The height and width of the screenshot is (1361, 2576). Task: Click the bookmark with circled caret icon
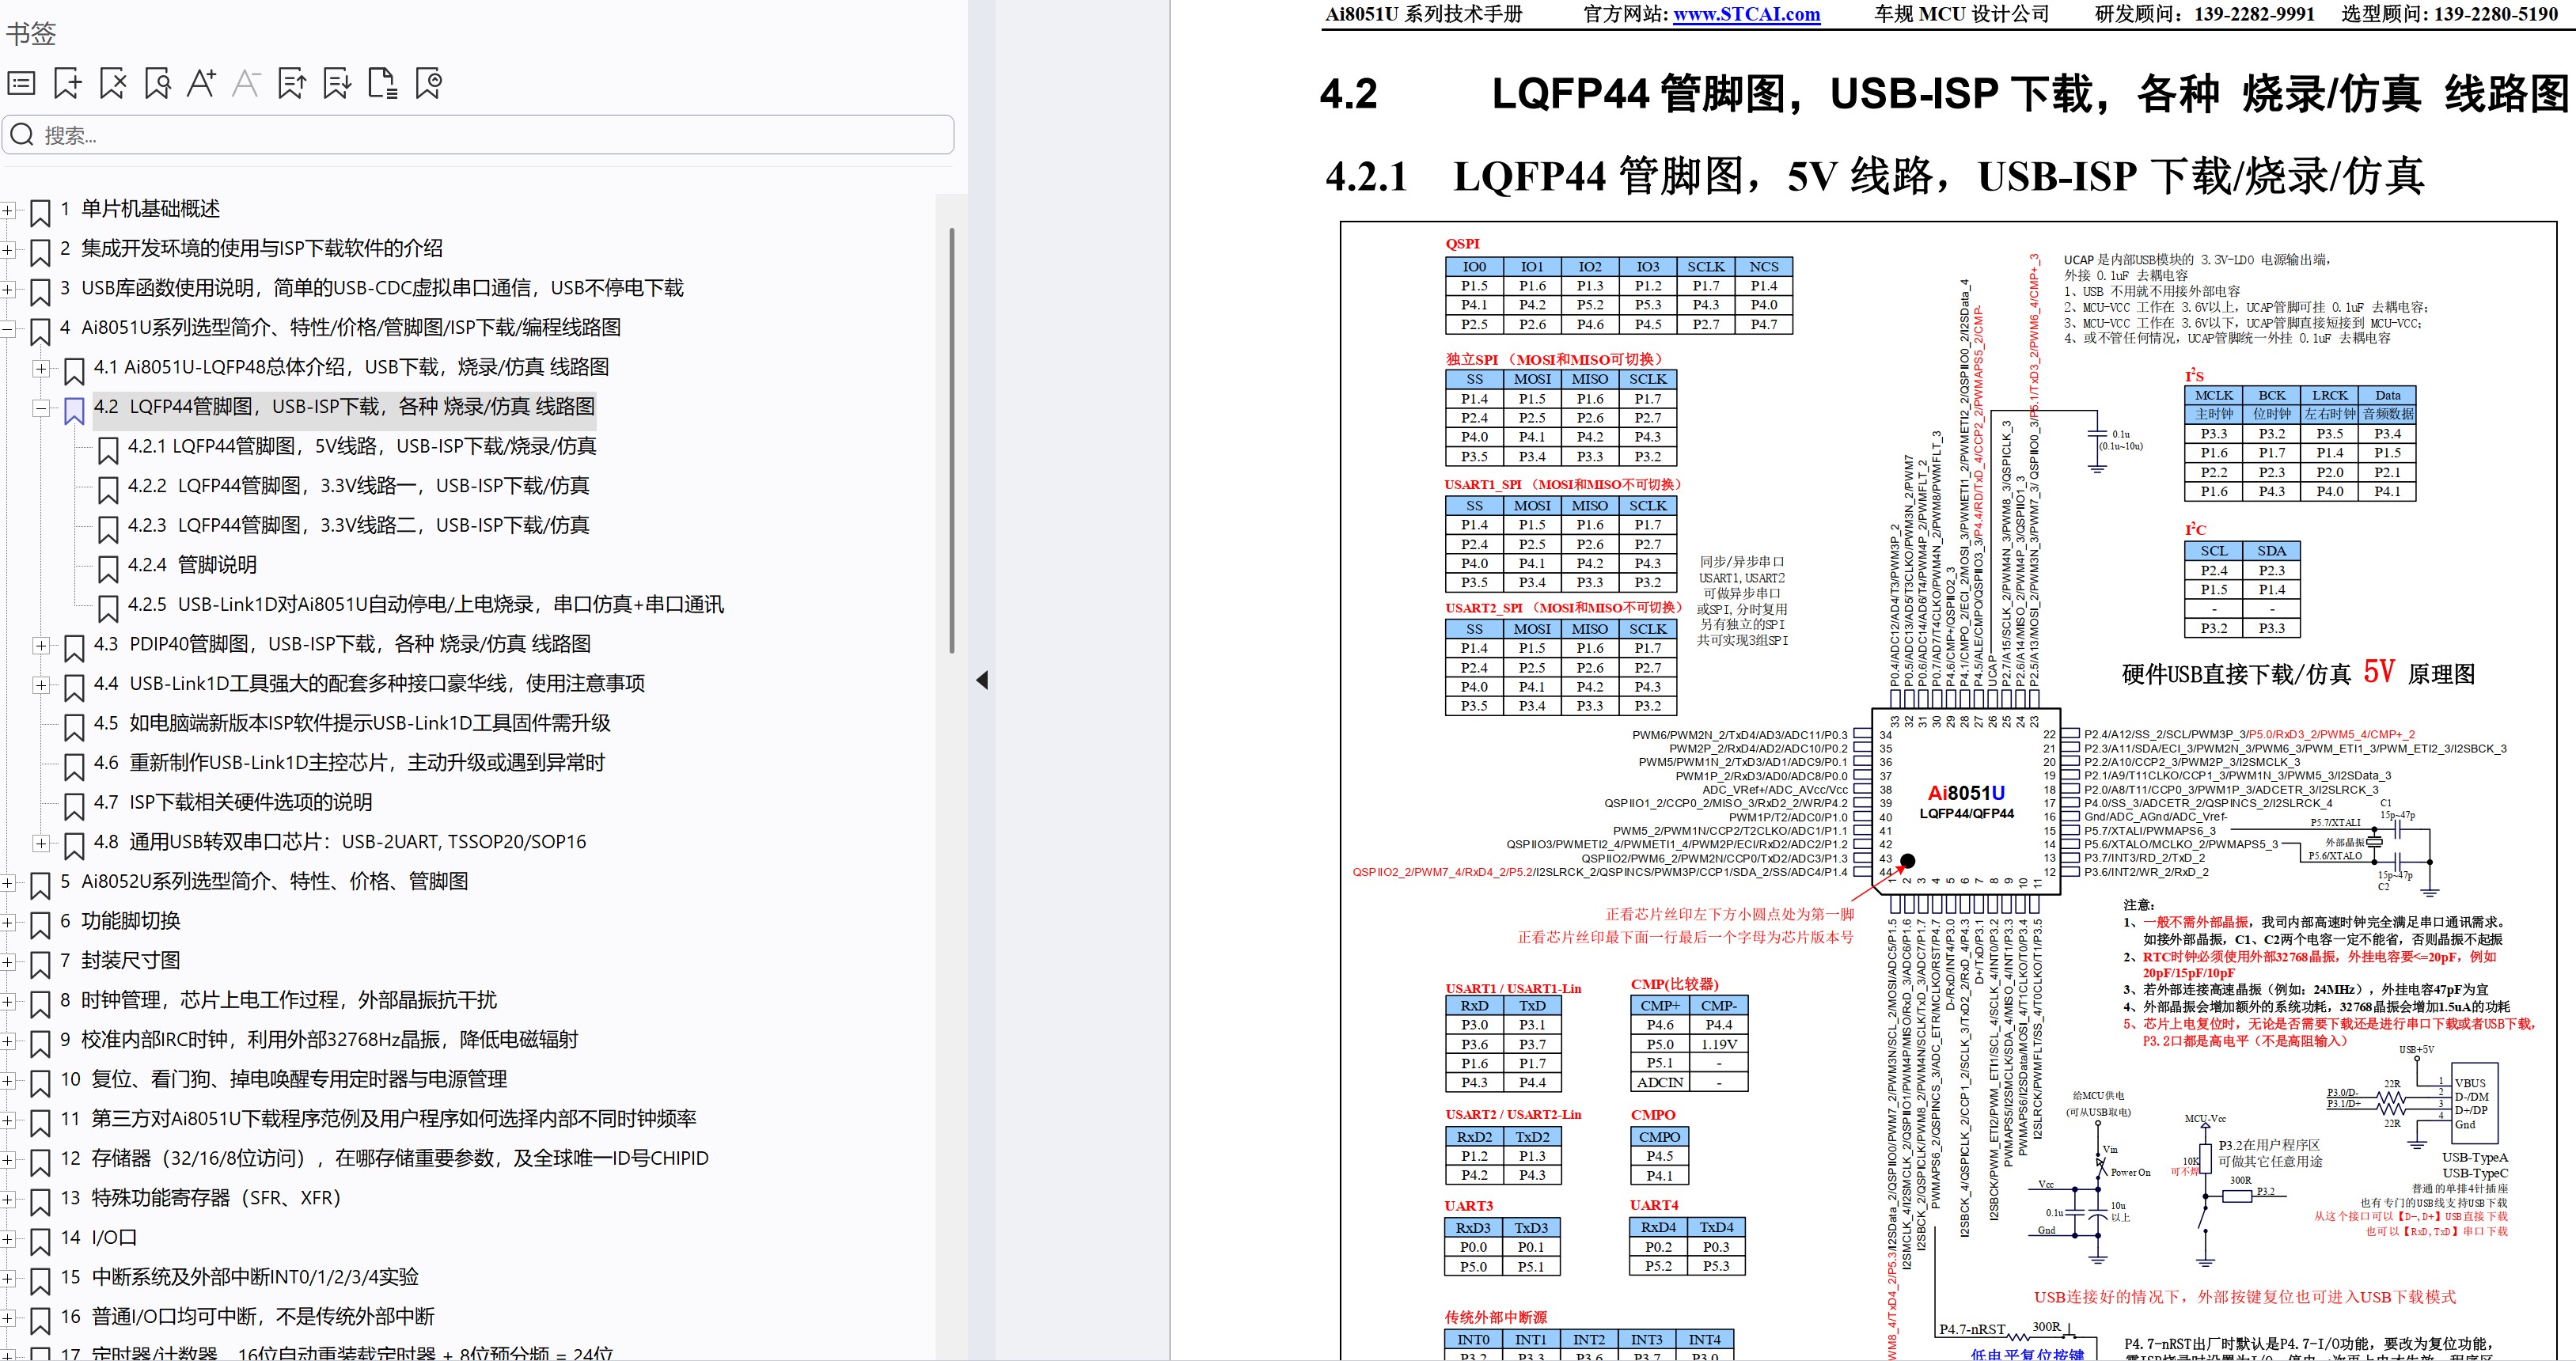428,83
